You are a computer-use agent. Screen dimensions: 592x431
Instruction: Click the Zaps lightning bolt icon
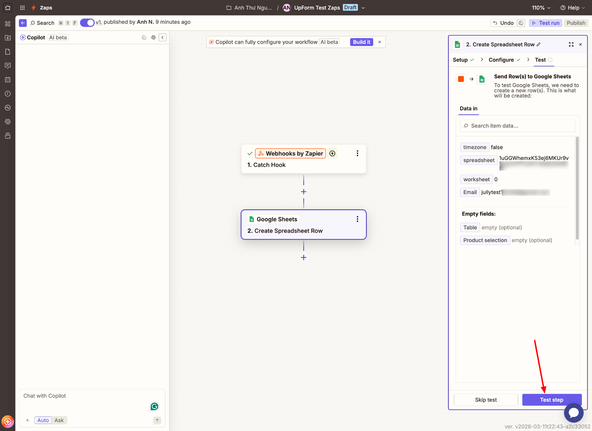click(x=34, y=8)
